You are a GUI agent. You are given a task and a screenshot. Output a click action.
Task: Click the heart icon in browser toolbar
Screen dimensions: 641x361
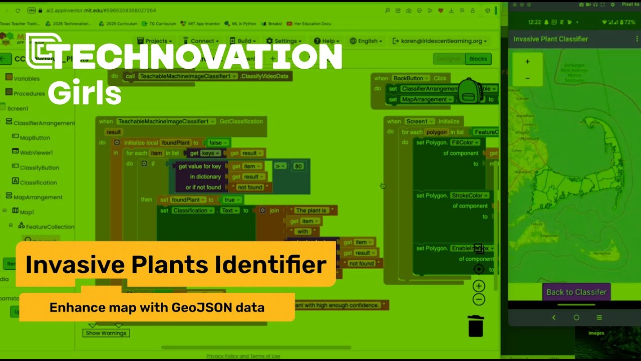tap(441, 11)
